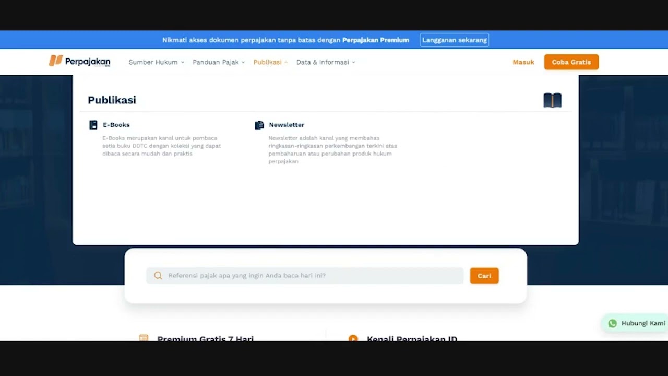
Task: Click the Coba Gratis button
Action: point(571,62)
